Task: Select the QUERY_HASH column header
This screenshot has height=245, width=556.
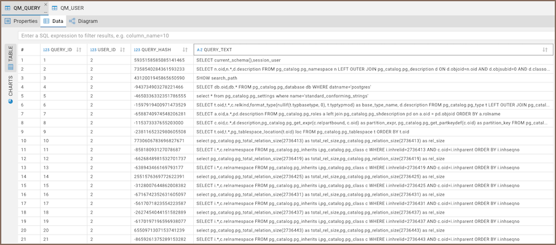Action: click(162, 50)
